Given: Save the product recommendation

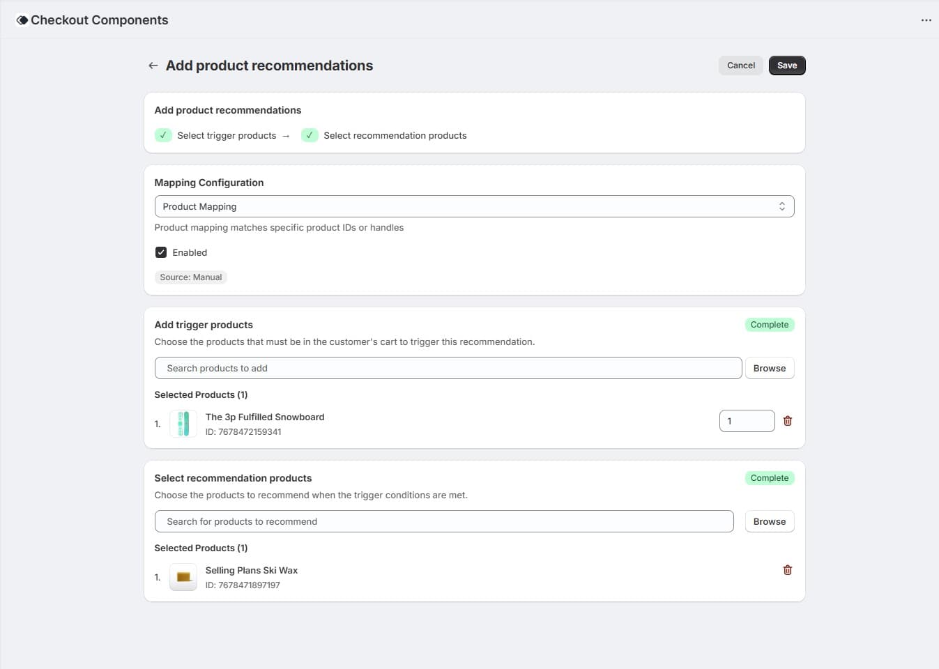Looking at the screenshot, I should tap(787, 66).
